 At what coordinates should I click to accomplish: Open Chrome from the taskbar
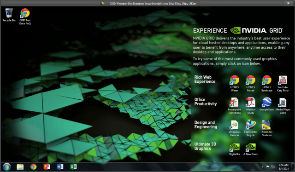click(34, 167)
